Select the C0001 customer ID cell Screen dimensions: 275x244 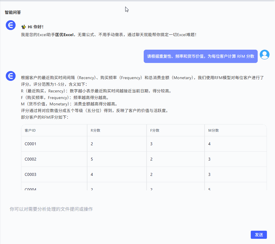[54, 144]
